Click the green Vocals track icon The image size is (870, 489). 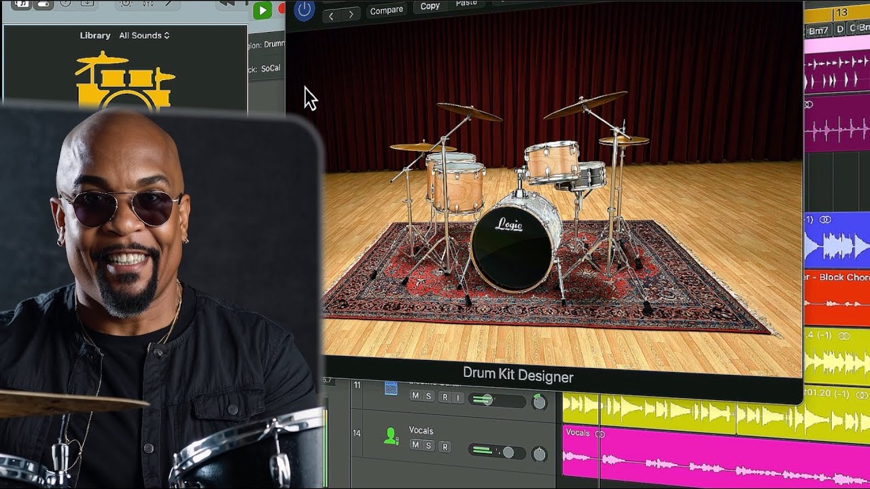click(x=391, y=435)
